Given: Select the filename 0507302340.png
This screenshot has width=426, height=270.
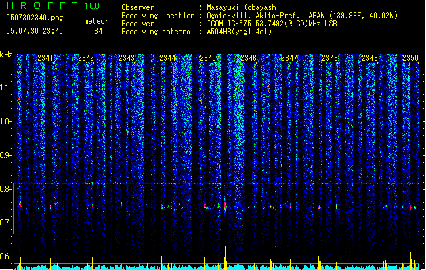Looking at the screenshot, I should [x=35, y=18].
